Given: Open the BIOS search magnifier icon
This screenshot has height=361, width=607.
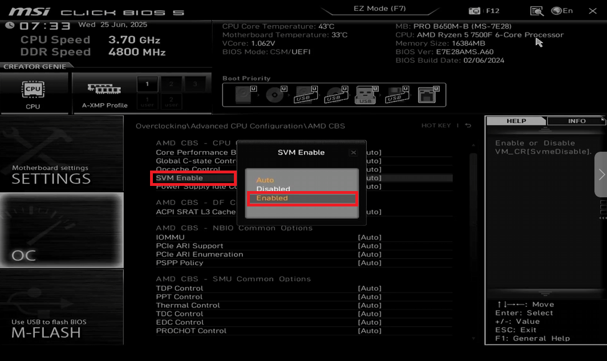Looking at the screenshot, I should [536, 11].
